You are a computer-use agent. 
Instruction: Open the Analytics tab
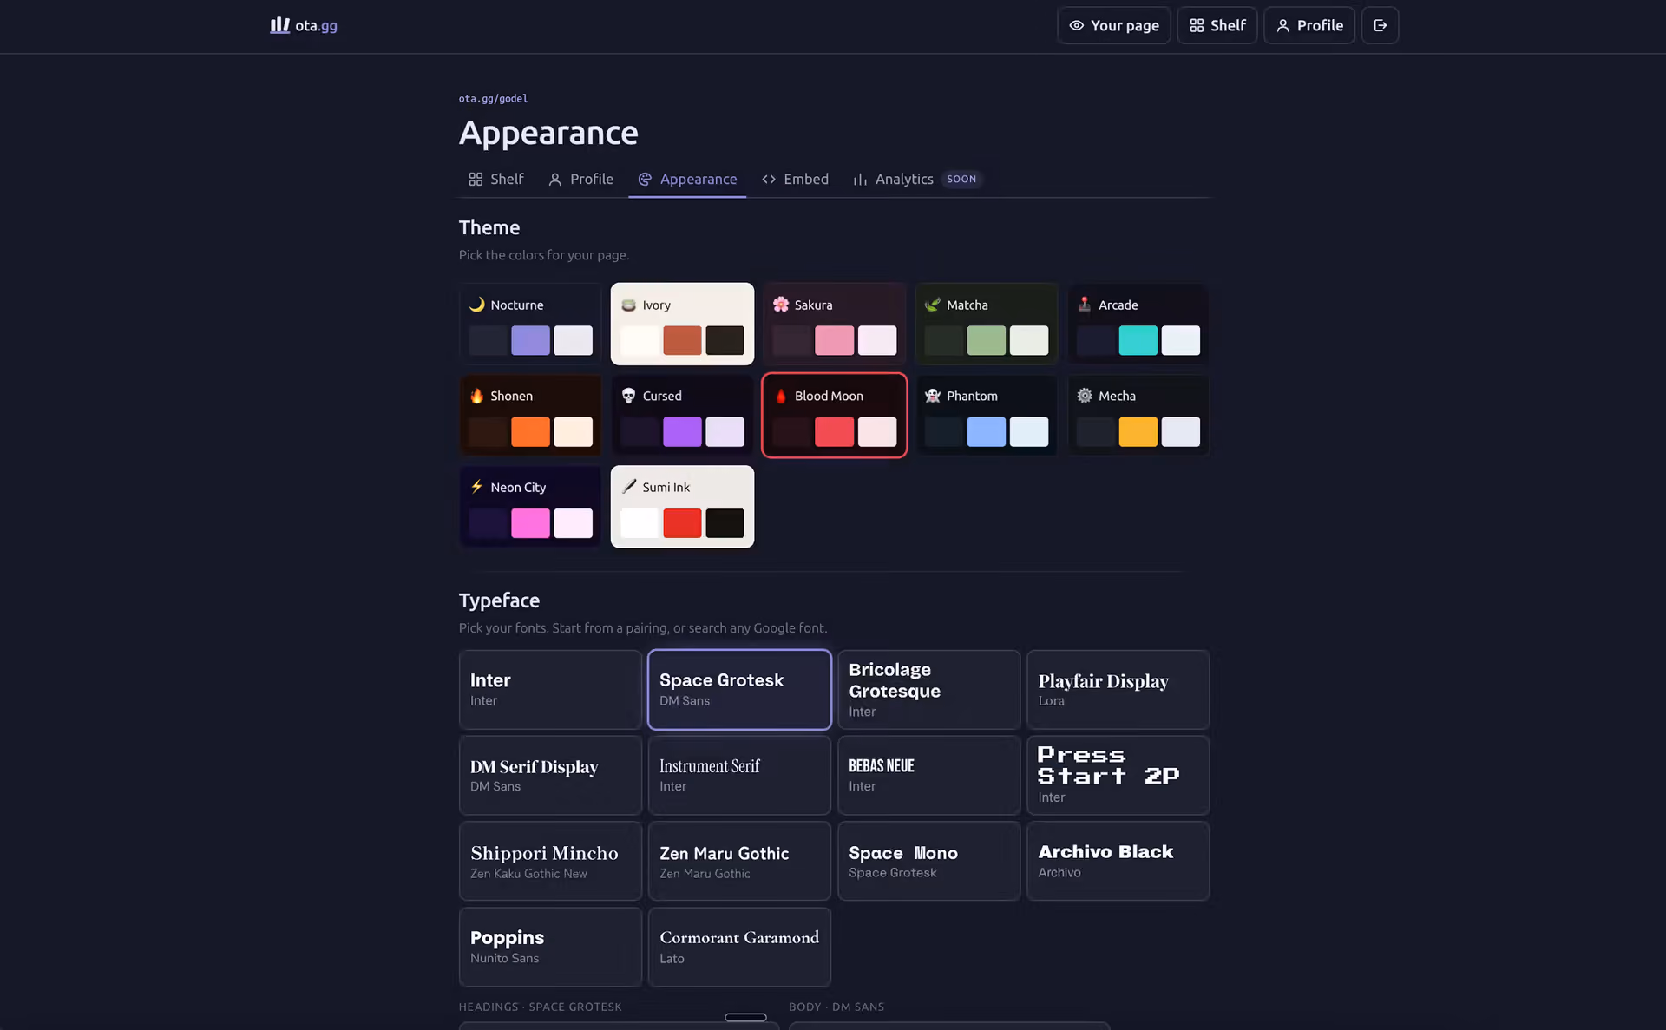click(916, 179)
